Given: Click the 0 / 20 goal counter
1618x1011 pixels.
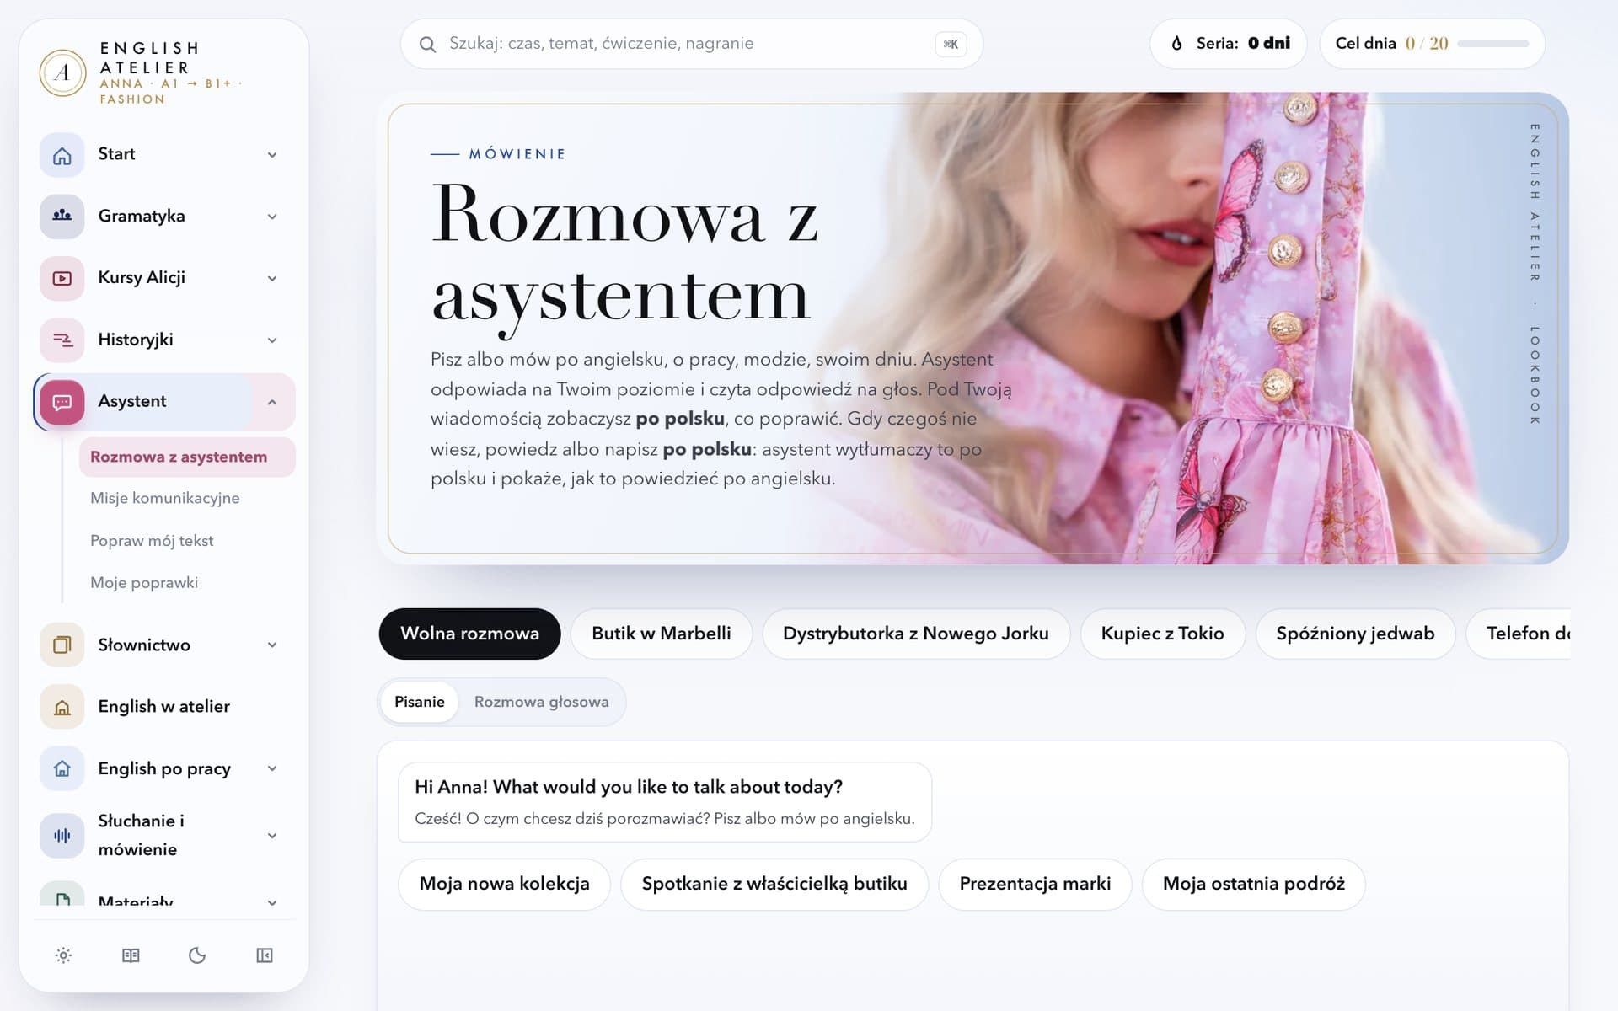Looking at the screenshot, I should click(1426, 44).
